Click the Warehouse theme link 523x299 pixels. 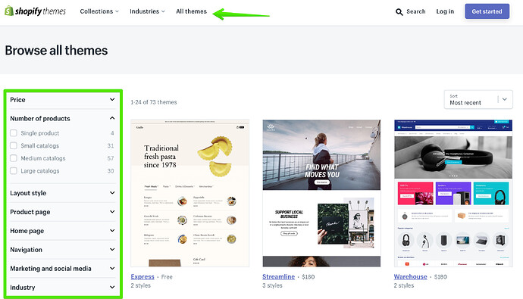coord(410,277)
